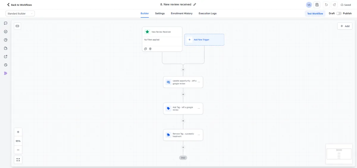Open the notes icon beside the avatar

coord(317,5)
